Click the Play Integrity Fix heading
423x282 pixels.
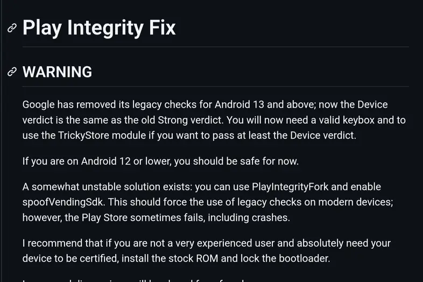click(99, 27)
